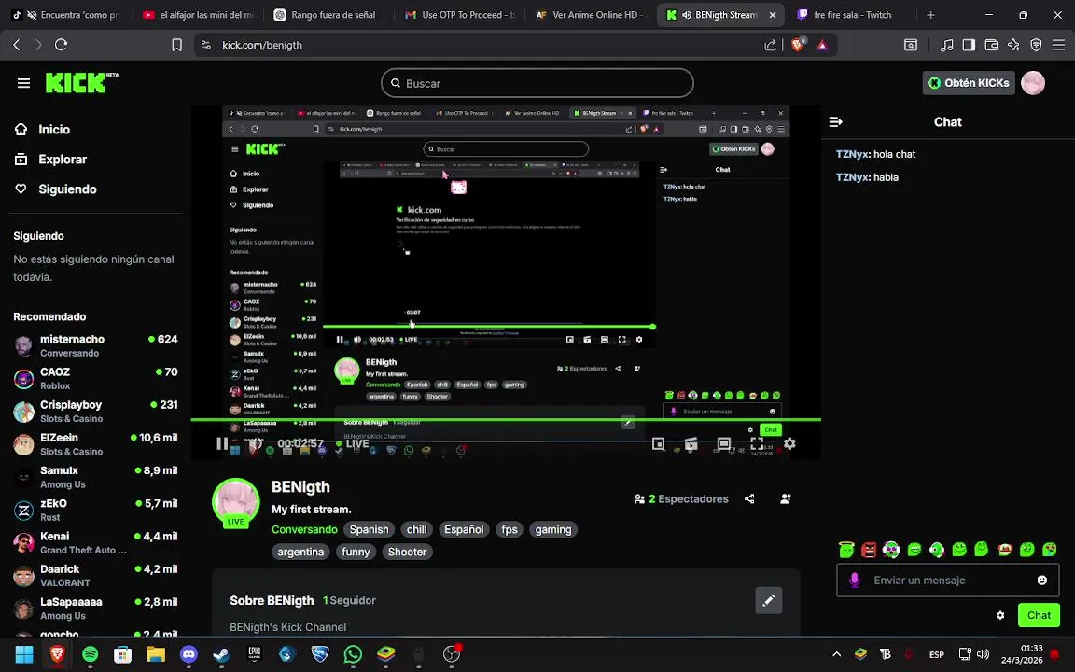Click the argentina tag
This screenshot has width=1075, height=672.
pos(300,552)
